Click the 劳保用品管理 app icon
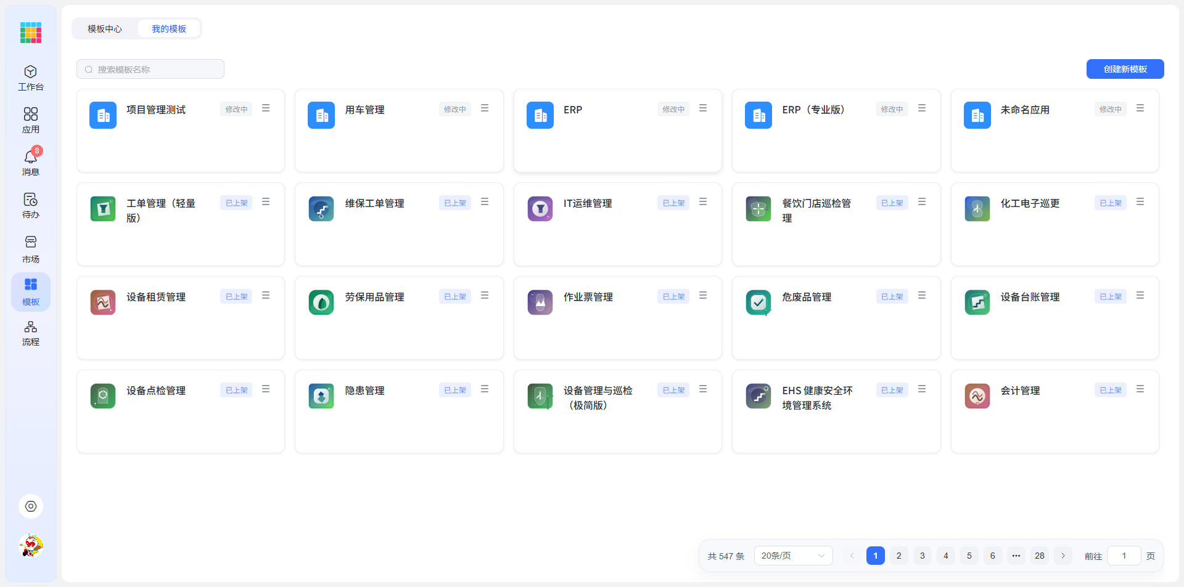The width and height of the screenshot is (1184, 587). click(x=321, y=302)
